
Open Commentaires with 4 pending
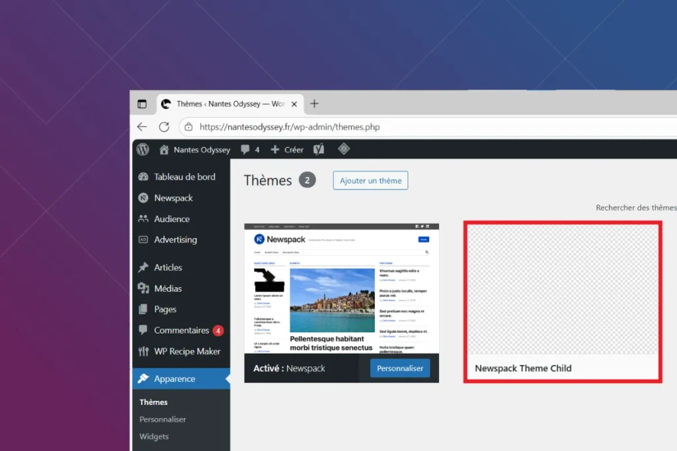click(x=181, y=330)
